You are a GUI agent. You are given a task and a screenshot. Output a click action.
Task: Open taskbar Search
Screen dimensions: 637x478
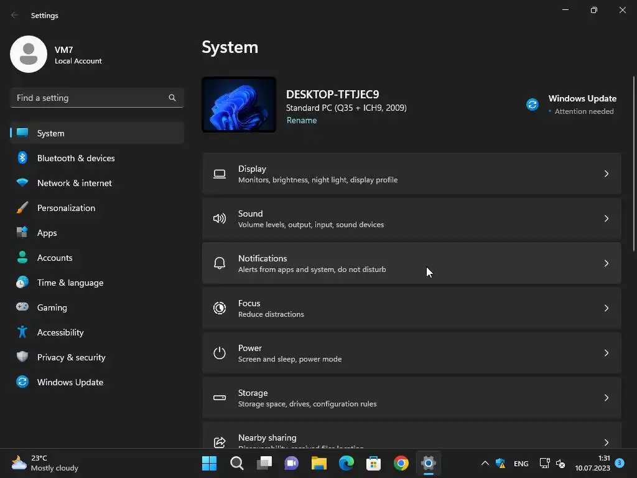click(237, 463)
